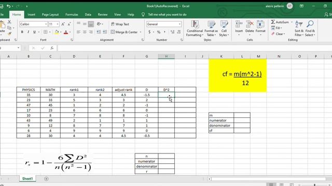Expand font color options arrow
Image resolution: width=332 pixels, height=186 pixels.
point(70,32)
